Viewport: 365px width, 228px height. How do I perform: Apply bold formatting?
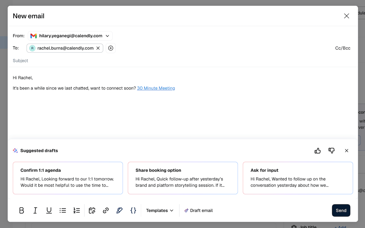(22, 210)
